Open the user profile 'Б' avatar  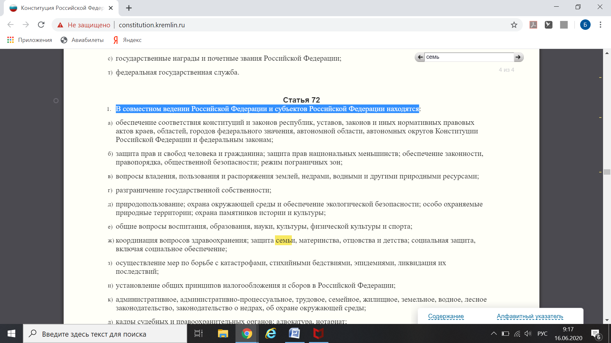point(585,25)
